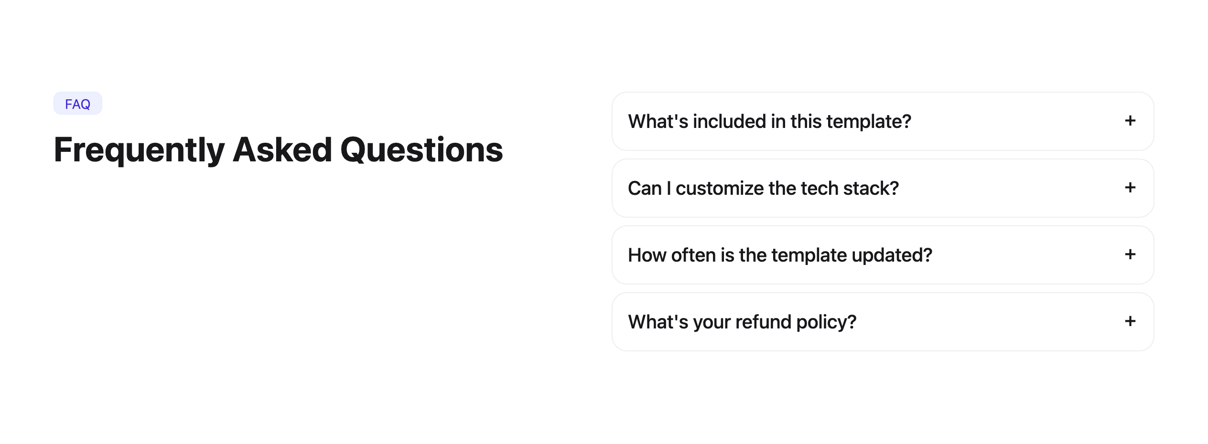Image resolution: width=1208 pixels, height=444 pixels.
Task: Click the plus icon for the template update question
Action: tap(1130, 254)
